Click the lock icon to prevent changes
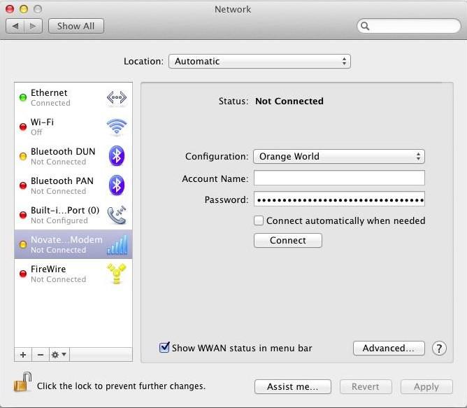The width and height of the screenshot is (467, 408). (22, 384)
